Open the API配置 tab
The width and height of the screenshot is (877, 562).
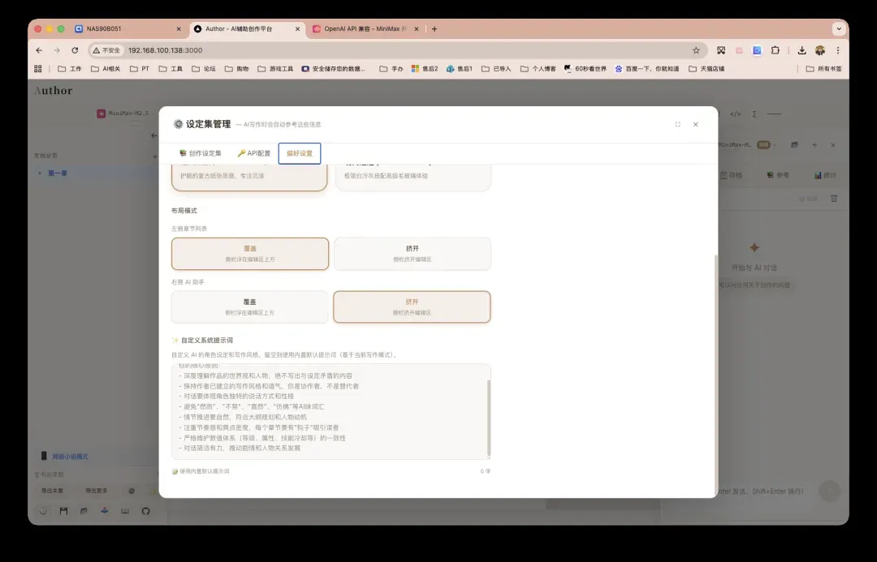(253, 153)
